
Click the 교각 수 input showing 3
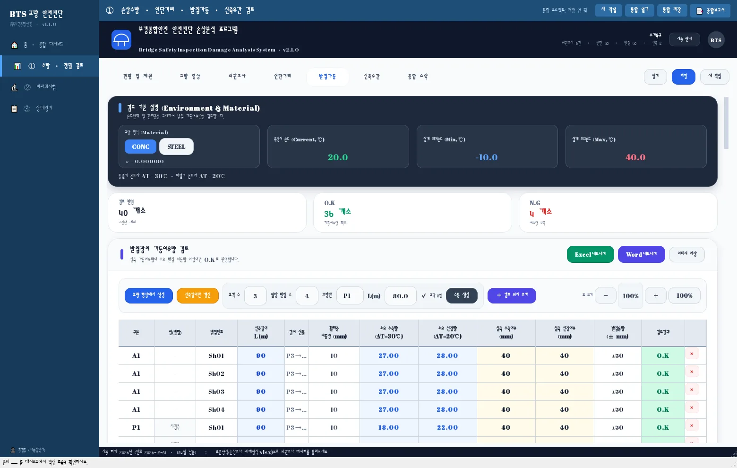(256, 296)
